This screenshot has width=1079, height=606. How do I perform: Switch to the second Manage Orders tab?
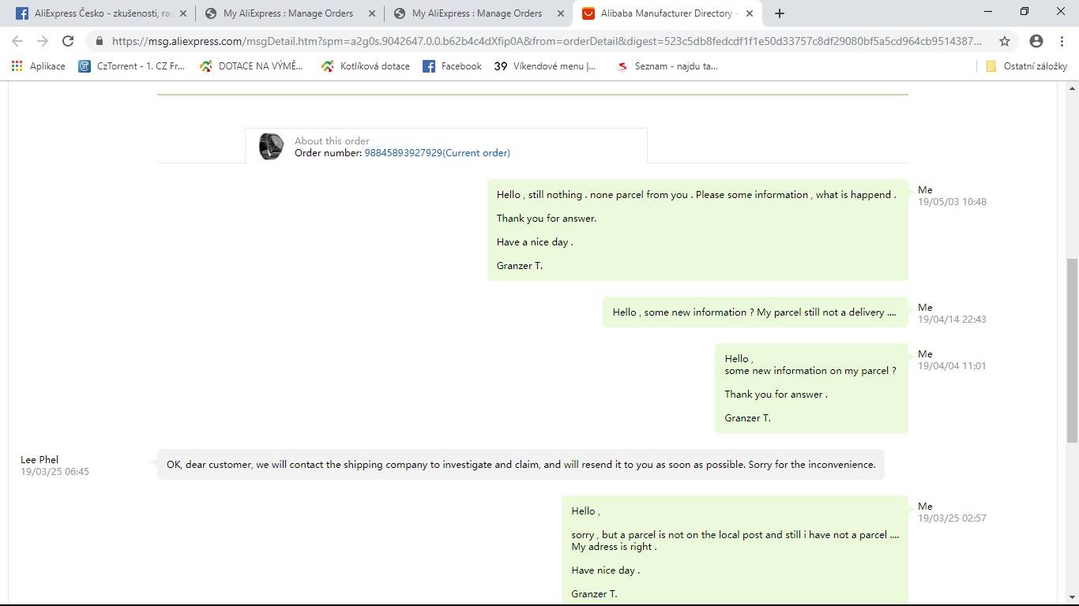476,13
